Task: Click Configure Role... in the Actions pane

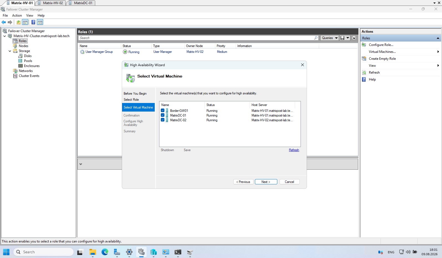Action: [381, 45]
